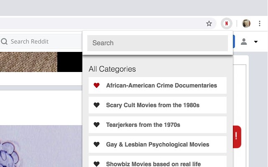Open the brown textured post image
The image size is (268, 167).
click(28, 62)
